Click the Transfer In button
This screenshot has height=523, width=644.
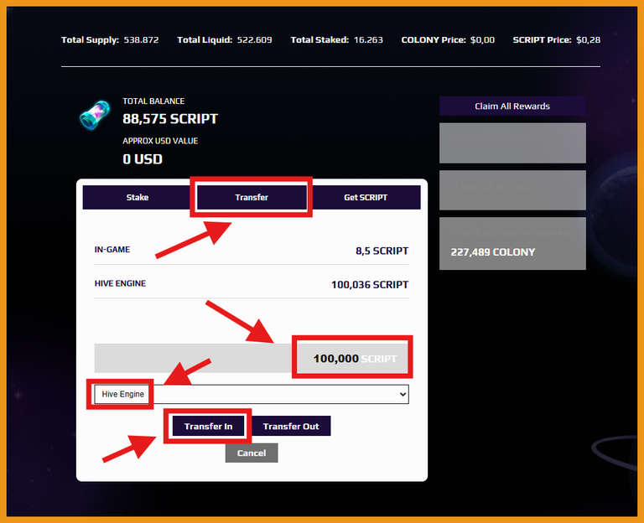tap(208, 426)
